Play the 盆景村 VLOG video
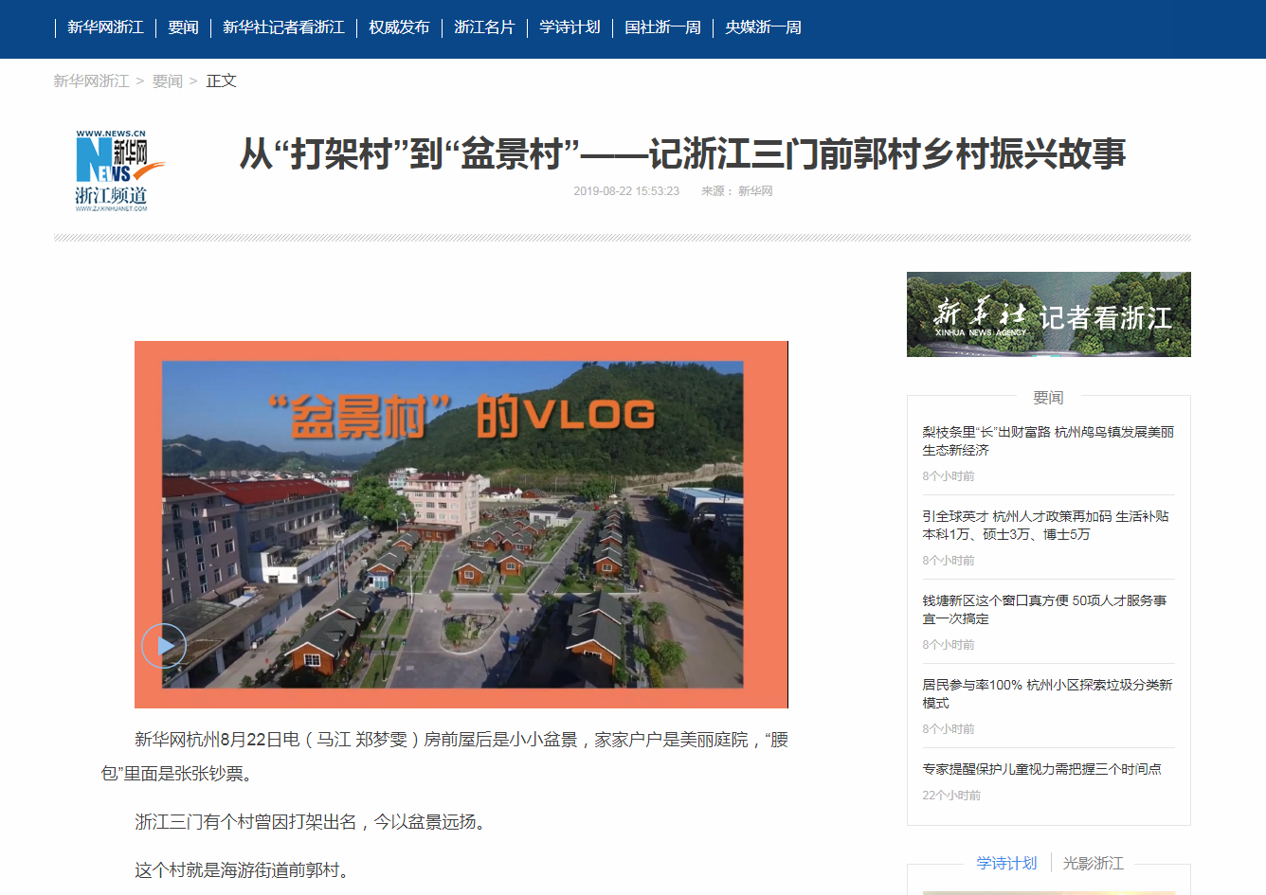 164,646
